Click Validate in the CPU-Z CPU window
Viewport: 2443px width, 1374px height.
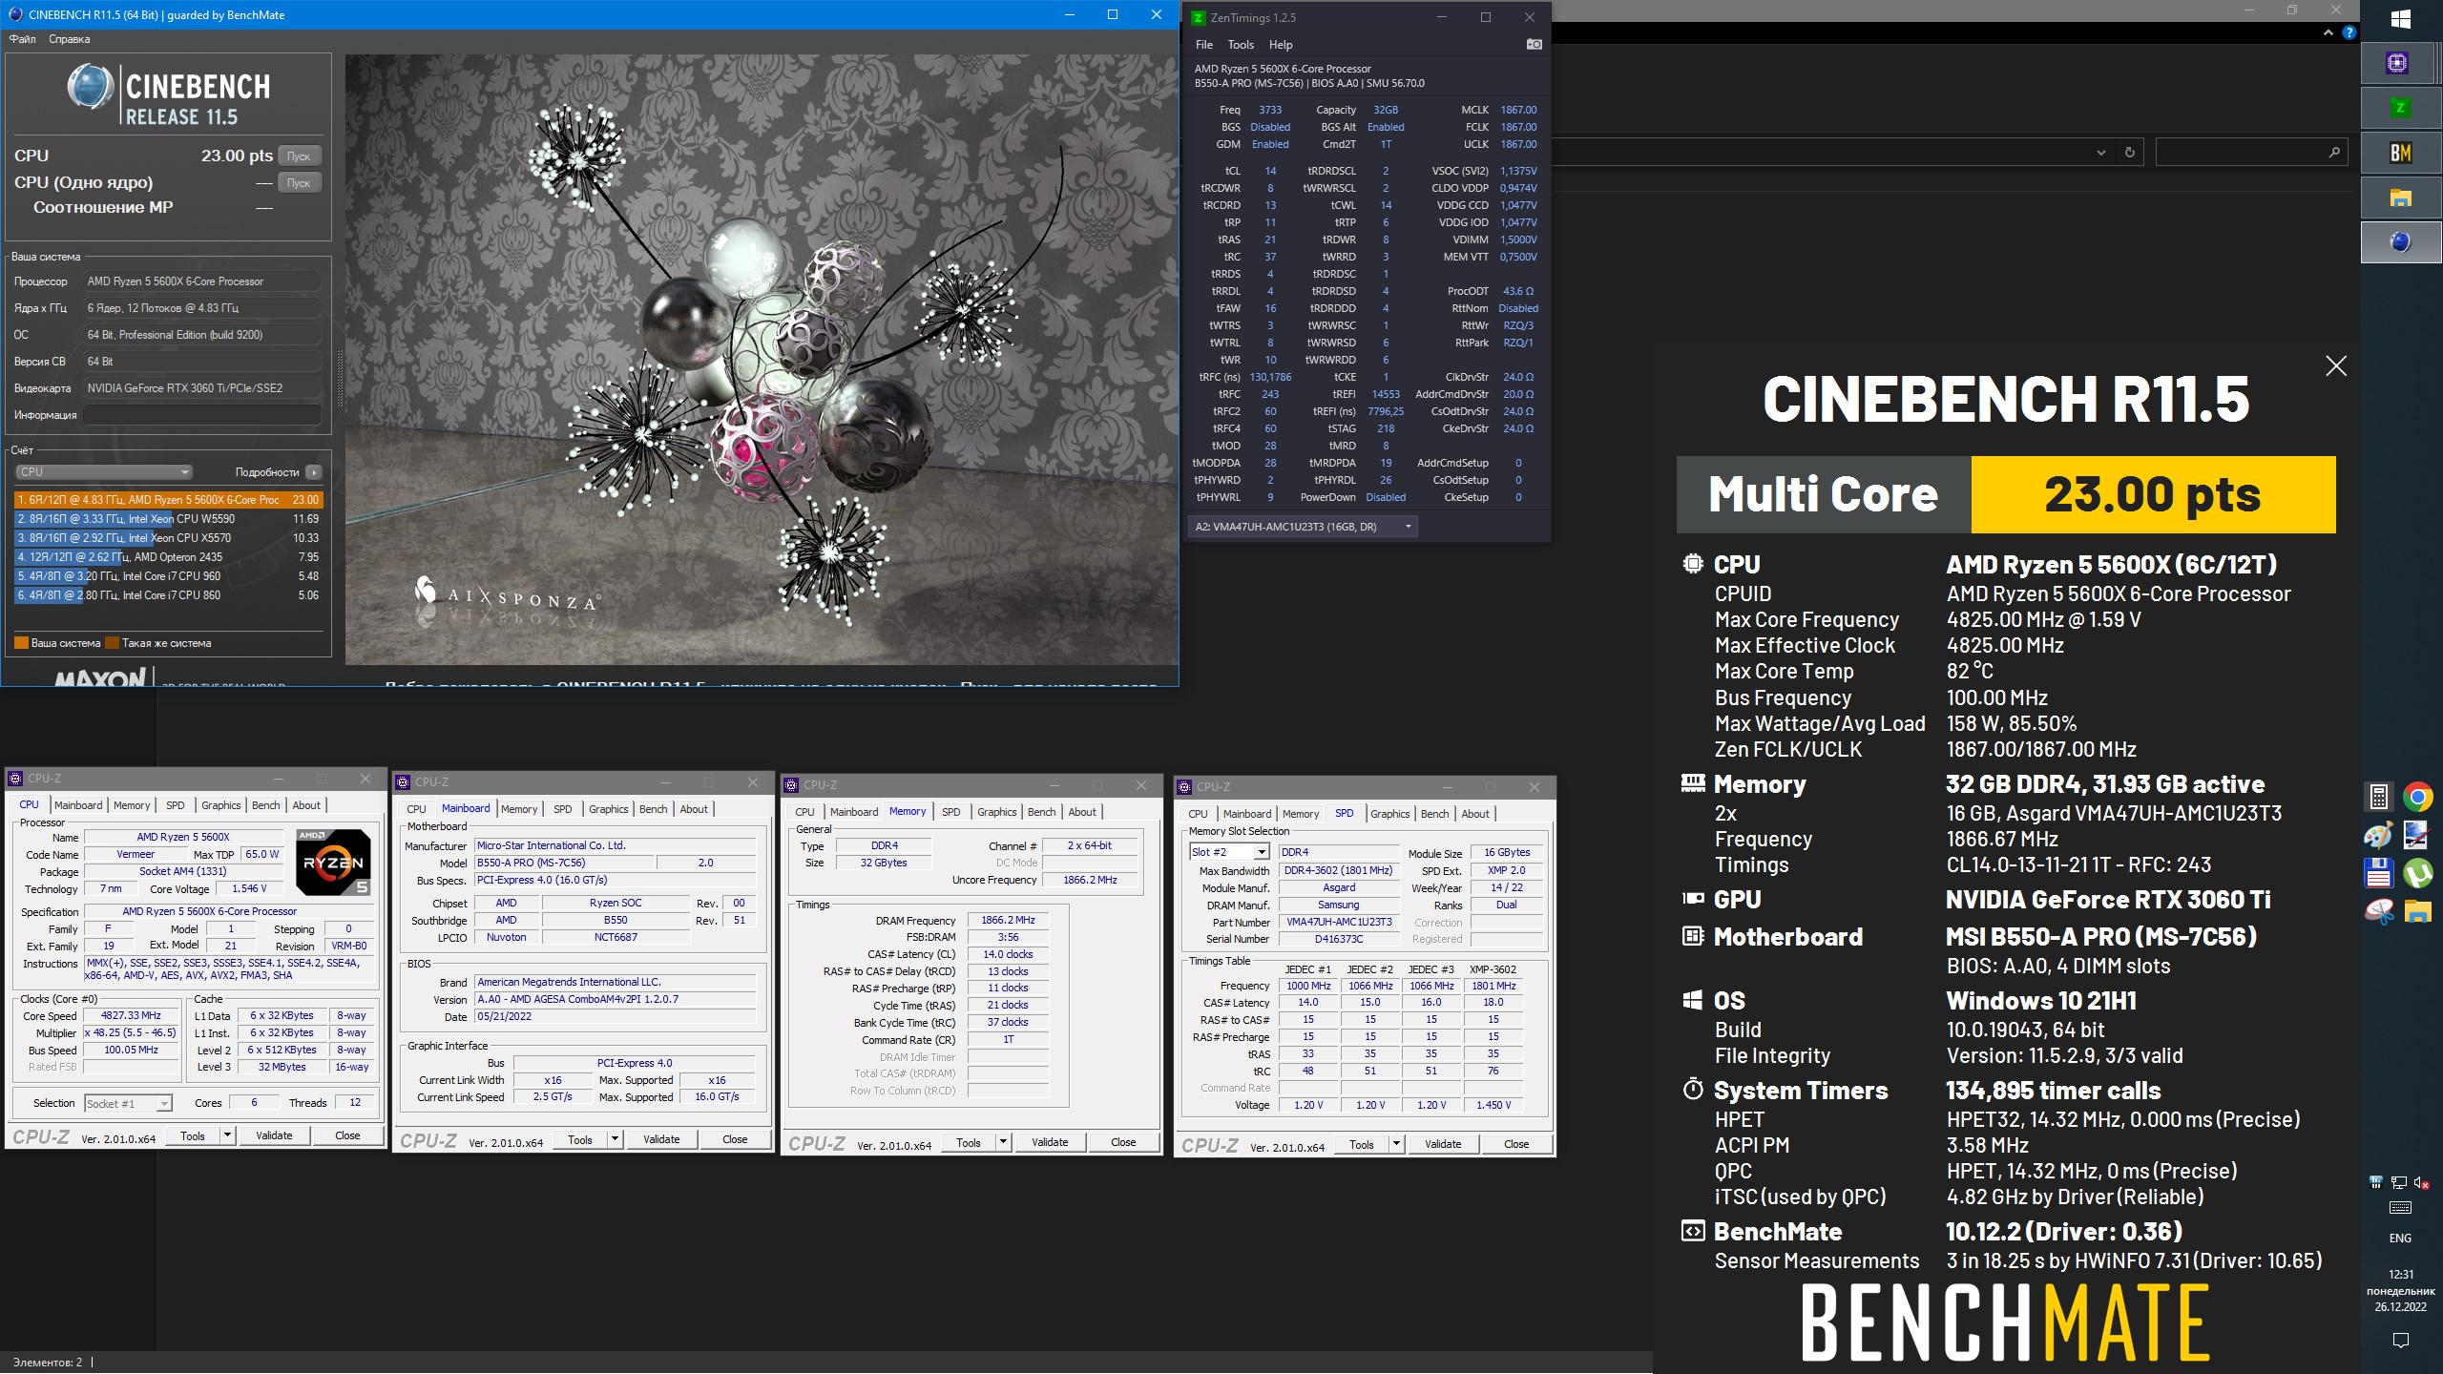point(274,1135)
